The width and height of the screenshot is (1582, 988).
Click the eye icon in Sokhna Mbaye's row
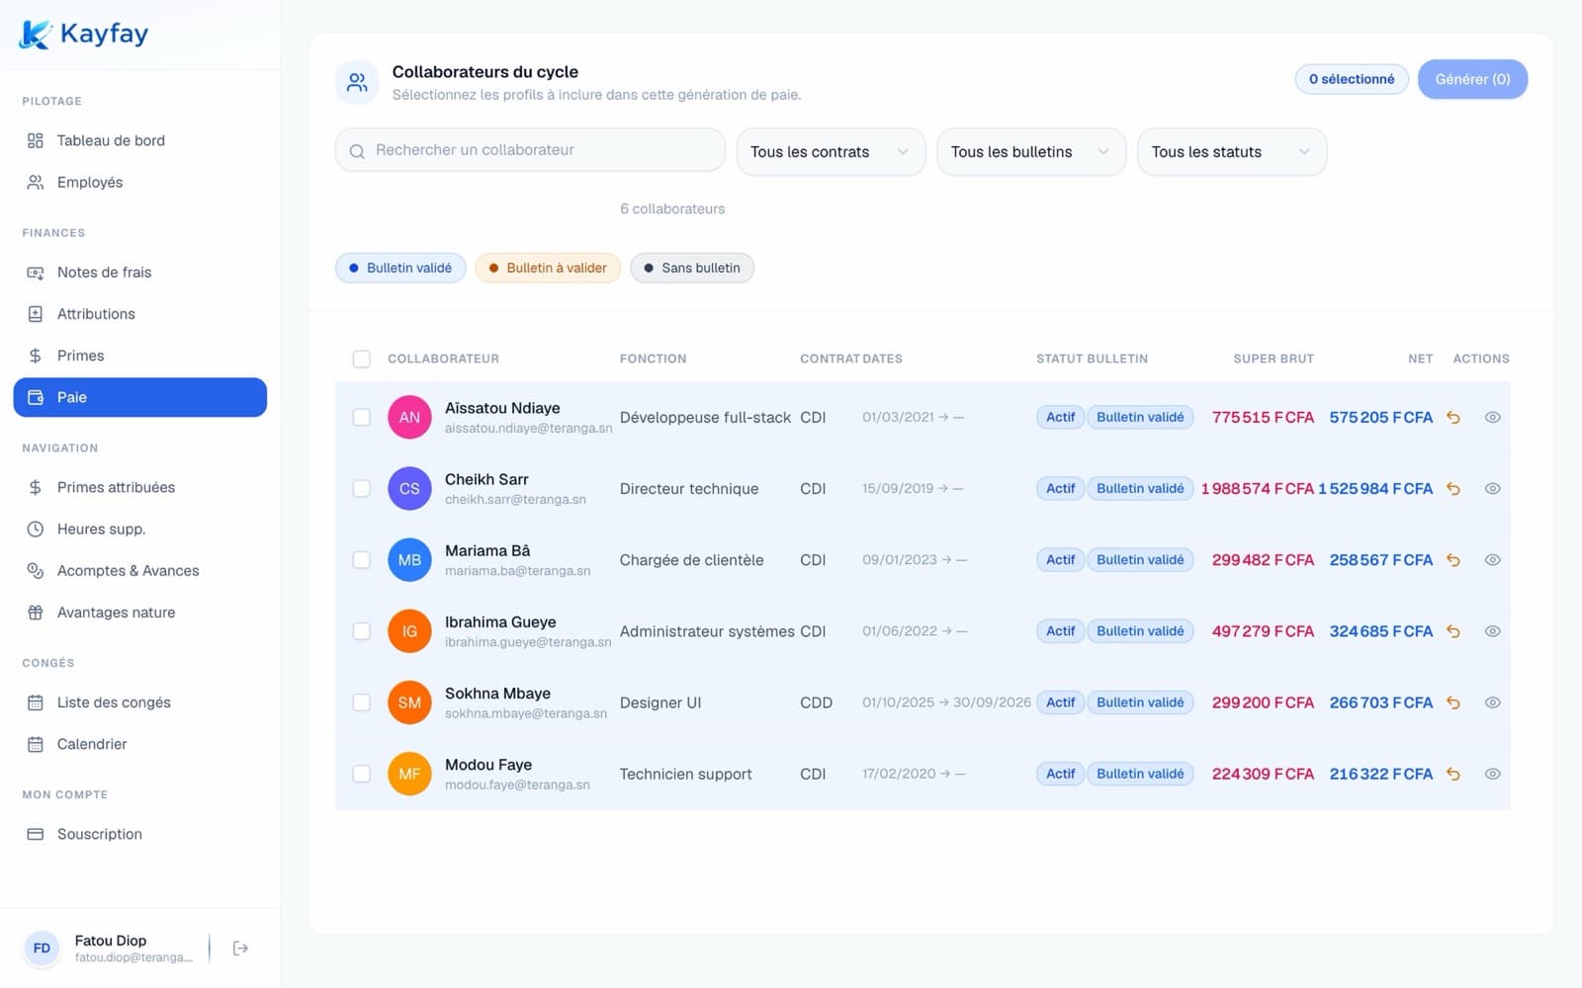click(1493, 702)
